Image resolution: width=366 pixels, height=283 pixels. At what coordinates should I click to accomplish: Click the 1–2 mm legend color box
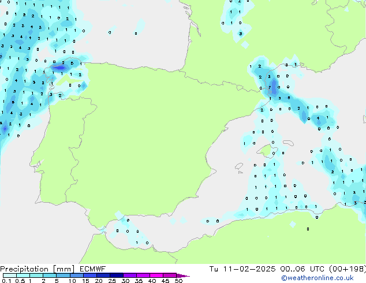36,275
